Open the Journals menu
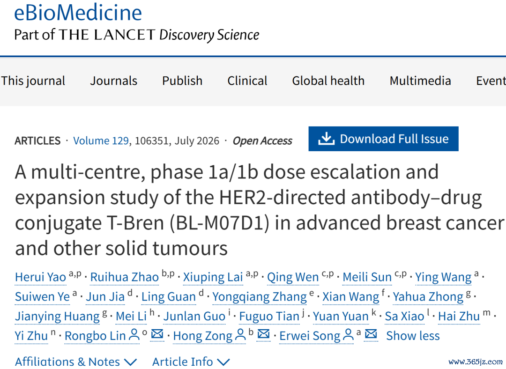Screen dimensions: 506x369 [113, 81]
